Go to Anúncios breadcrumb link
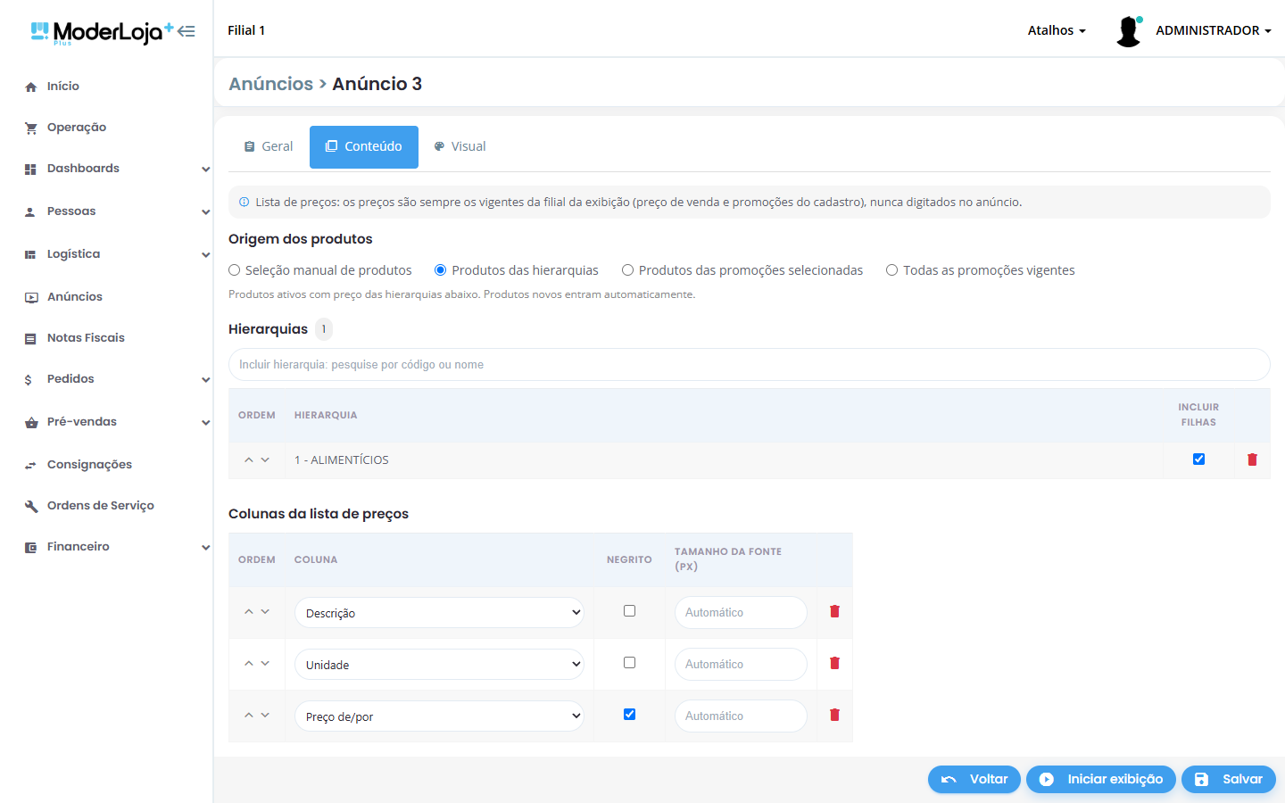 point(271,84)
